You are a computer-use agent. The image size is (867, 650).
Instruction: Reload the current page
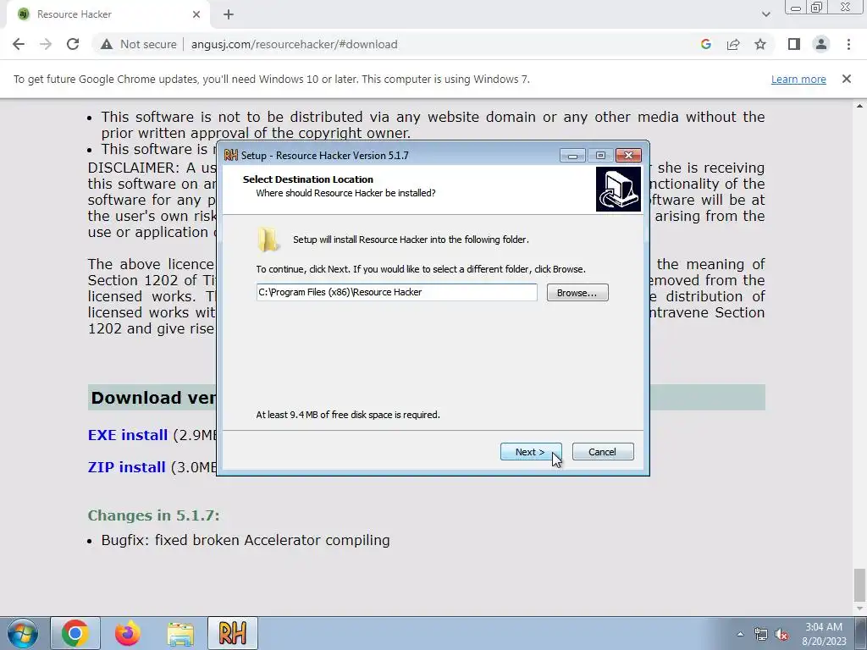(73, 44)
